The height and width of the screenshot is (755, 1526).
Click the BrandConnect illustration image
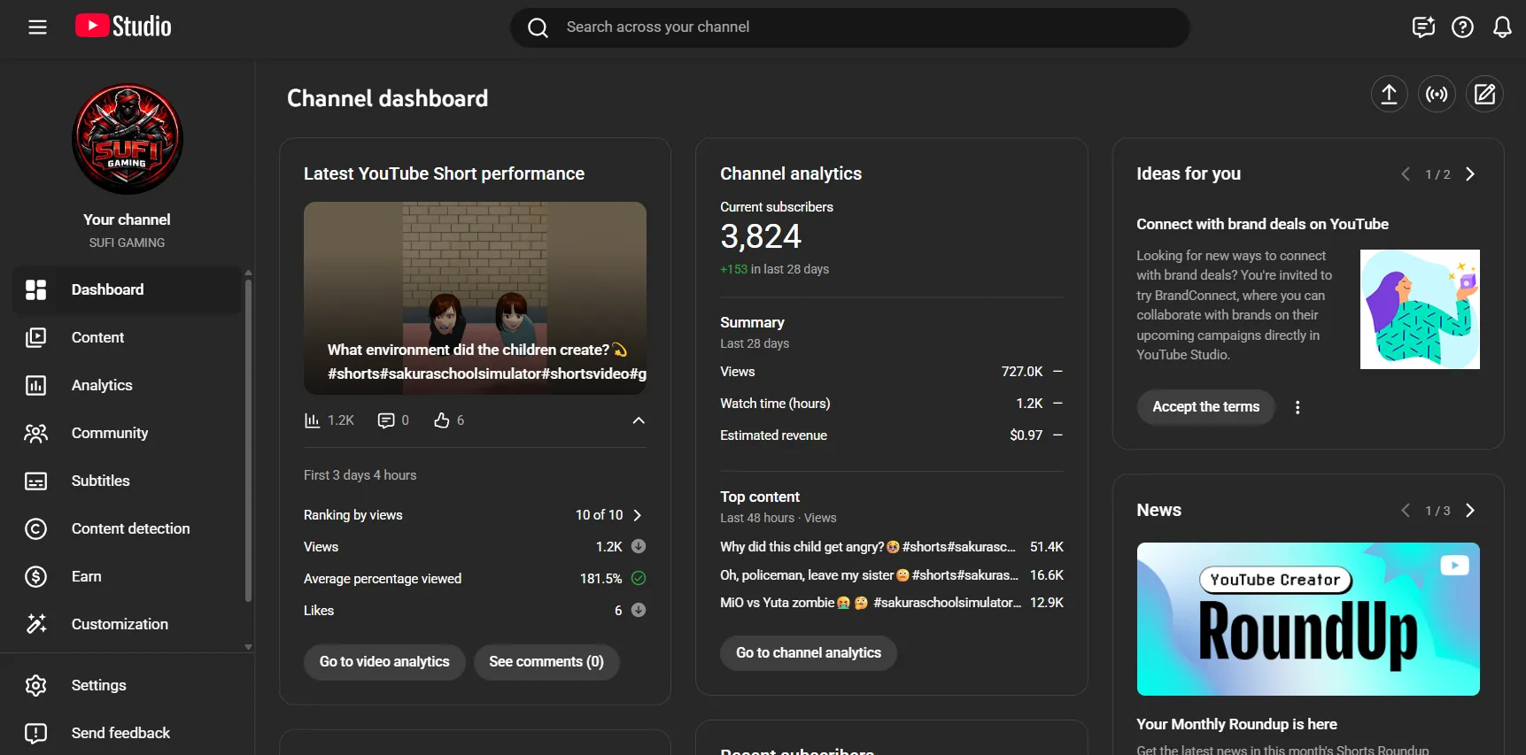click(x=1420, y=309)
